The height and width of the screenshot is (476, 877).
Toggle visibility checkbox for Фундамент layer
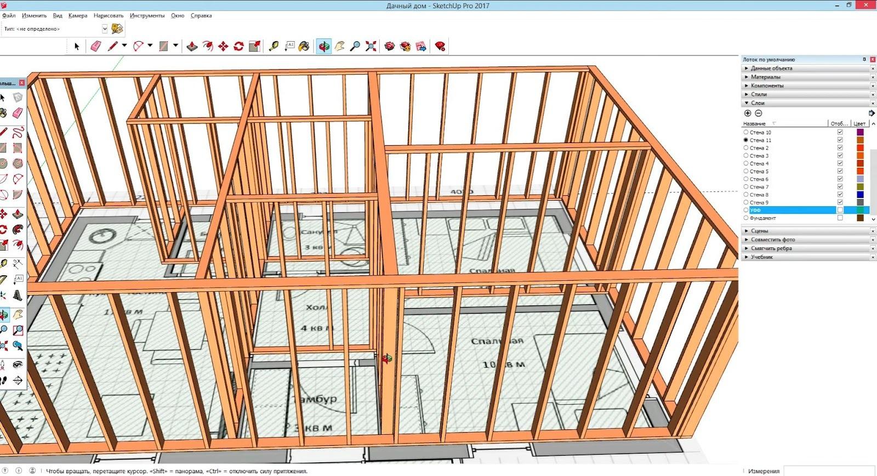pos(840,218)
